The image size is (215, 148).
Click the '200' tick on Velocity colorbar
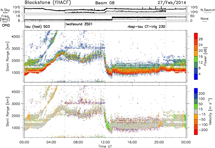click(x=202, y=94)
